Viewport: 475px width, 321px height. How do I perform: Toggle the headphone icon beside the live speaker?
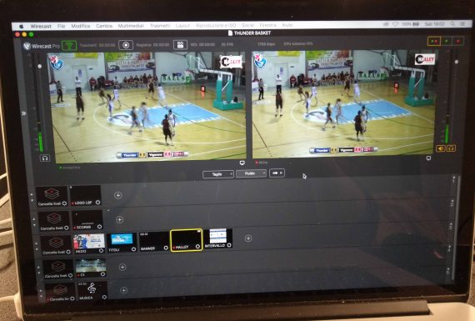click(451, 148)
